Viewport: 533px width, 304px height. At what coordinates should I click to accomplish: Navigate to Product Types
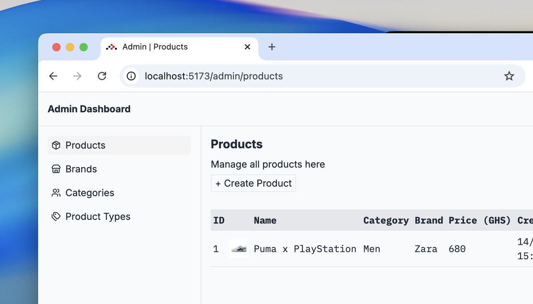tap(119, 217)
